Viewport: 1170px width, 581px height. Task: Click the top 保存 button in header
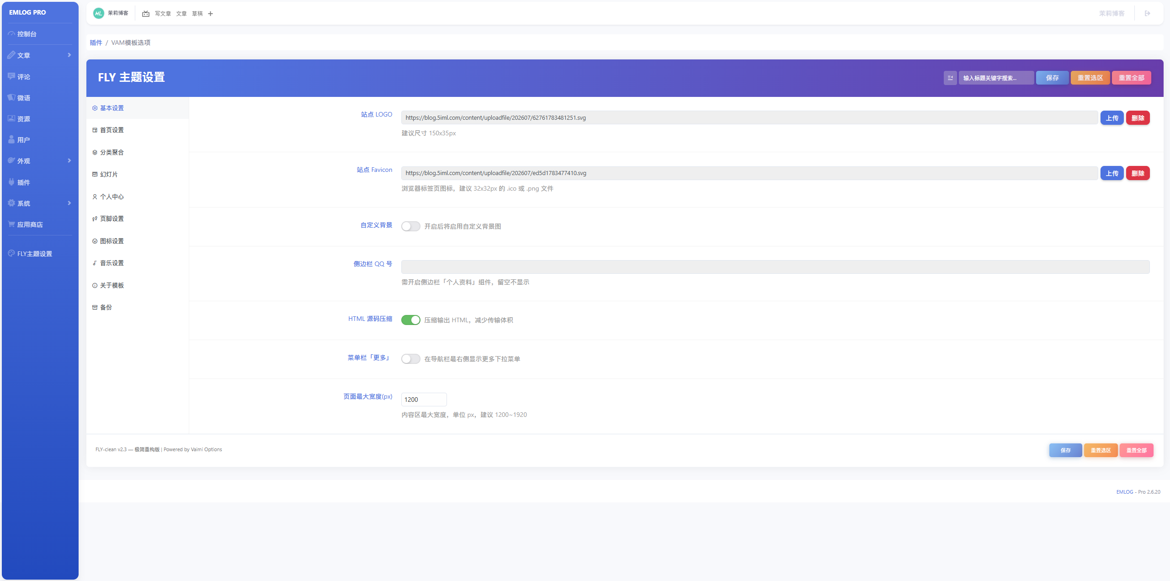(1053, 78)
